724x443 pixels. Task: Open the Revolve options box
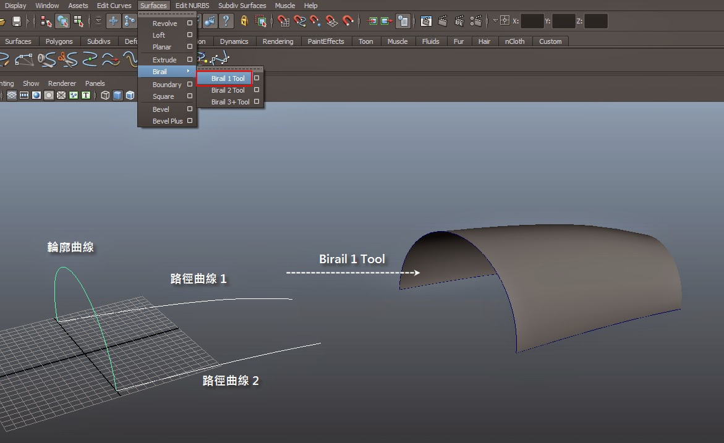pyautogui.click(x=190, y=23)
